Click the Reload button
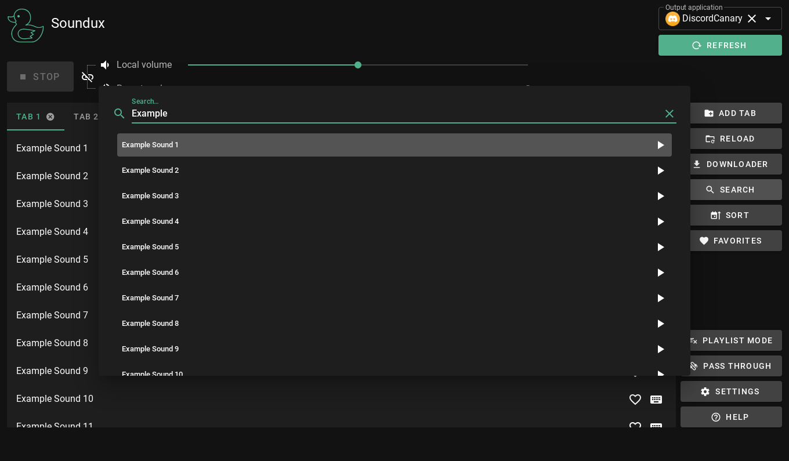This screenshot has width=789, height=461. (x=736, y=139)
